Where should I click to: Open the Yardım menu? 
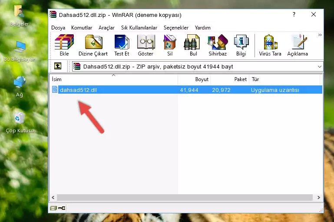(x=202, y=28)
